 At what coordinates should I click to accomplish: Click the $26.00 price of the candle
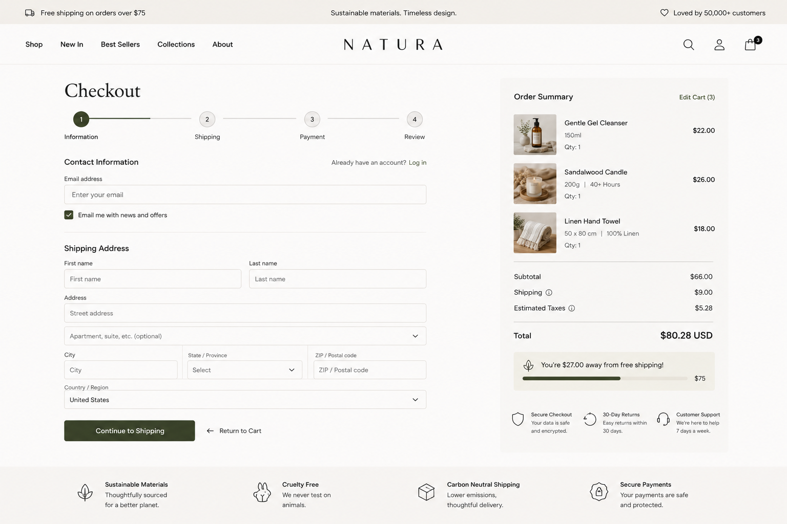pos(703,180)
